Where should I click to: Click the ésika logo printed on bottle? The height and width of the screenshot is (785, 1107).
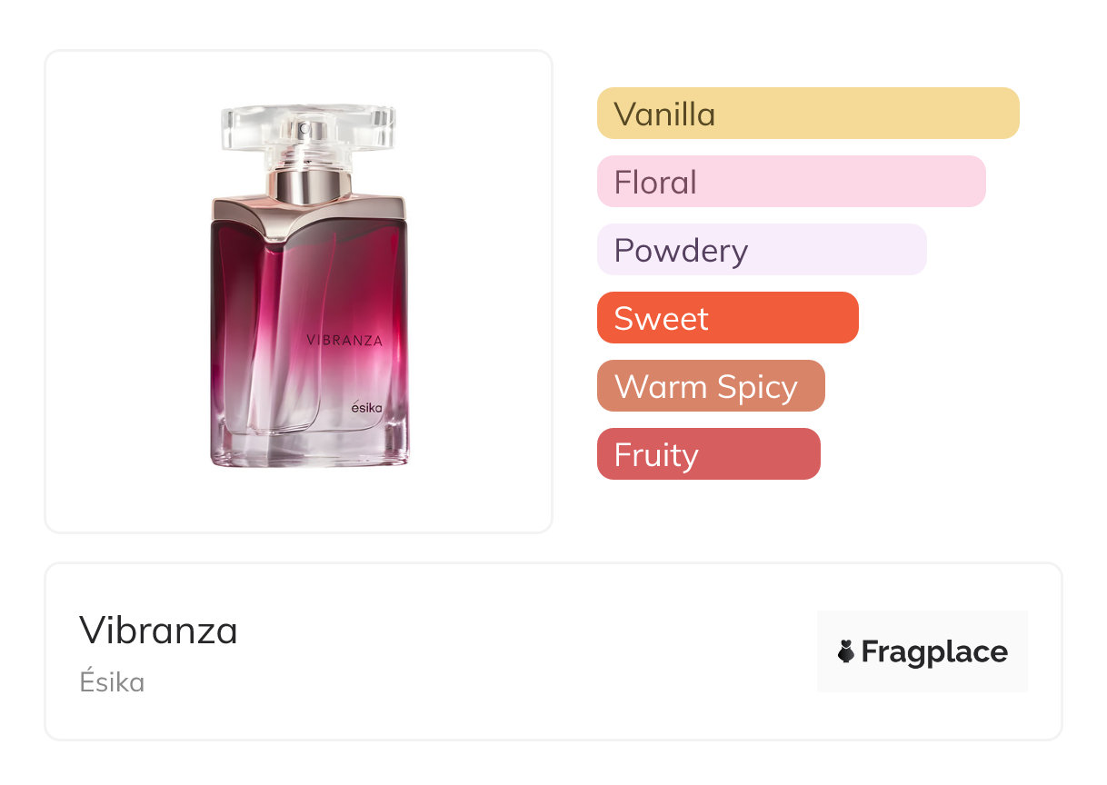tap(374, 410)
